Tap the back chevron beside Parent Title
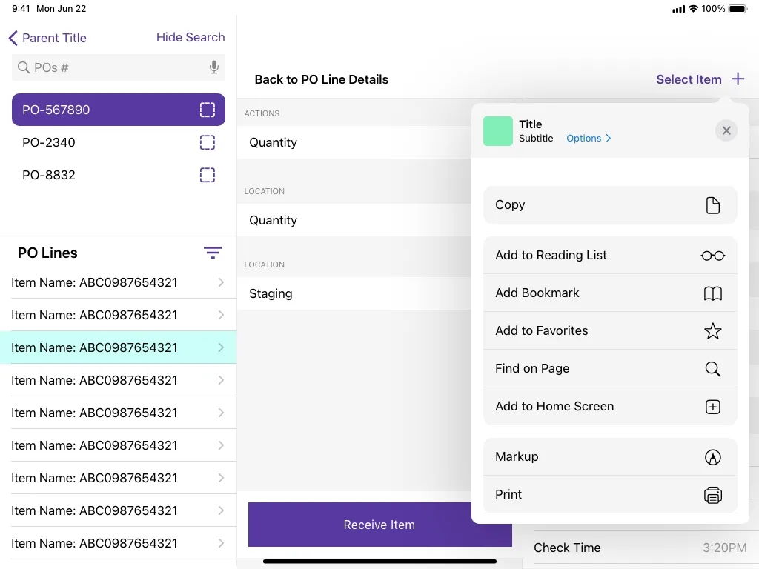 pos(13,38)
